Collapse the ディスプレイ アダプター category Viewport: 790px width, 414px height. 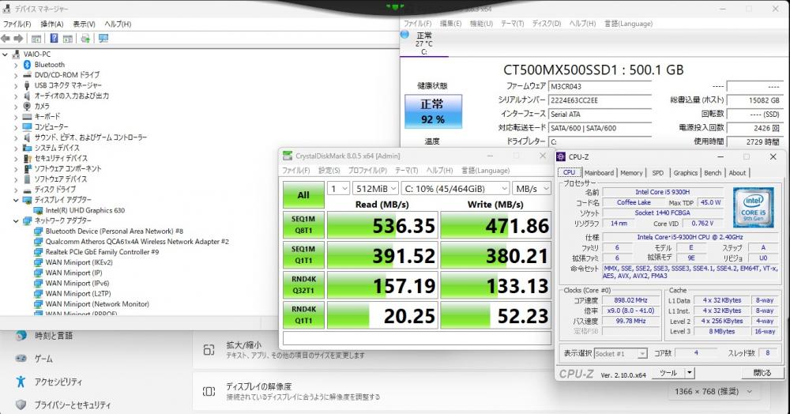point(16,200)
